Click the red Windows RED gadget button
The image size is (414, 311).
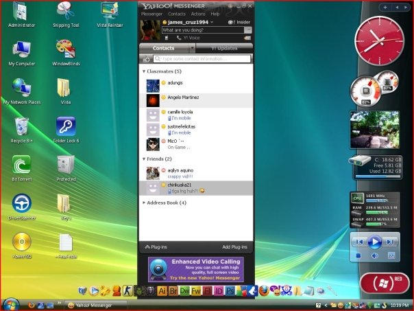point(385,284)
